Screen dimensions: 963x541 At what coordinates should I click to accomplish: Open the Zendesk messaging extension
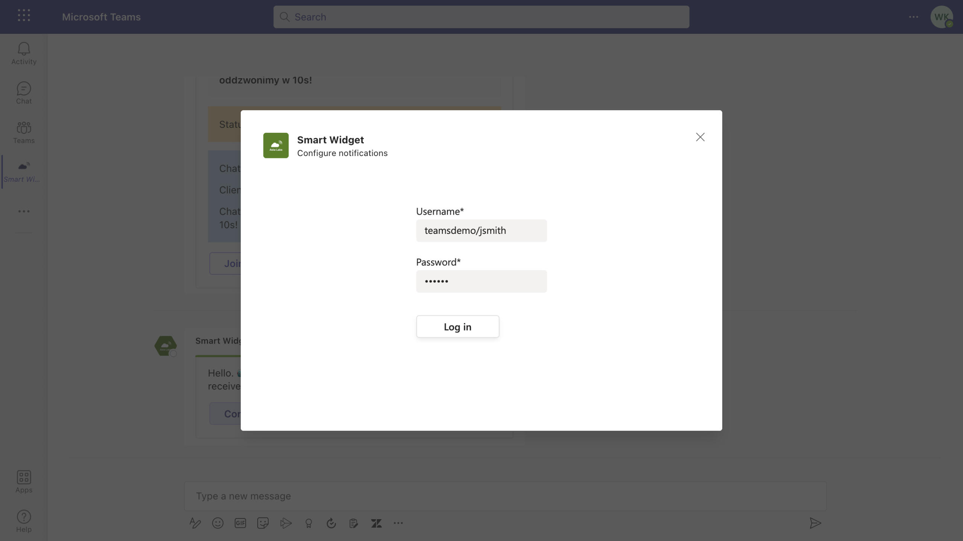(376, 523)
